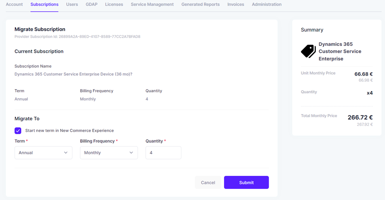Viewport: 385px width, 200px height.
Task: View the Generated Reports tab
Action: (201, 4)
